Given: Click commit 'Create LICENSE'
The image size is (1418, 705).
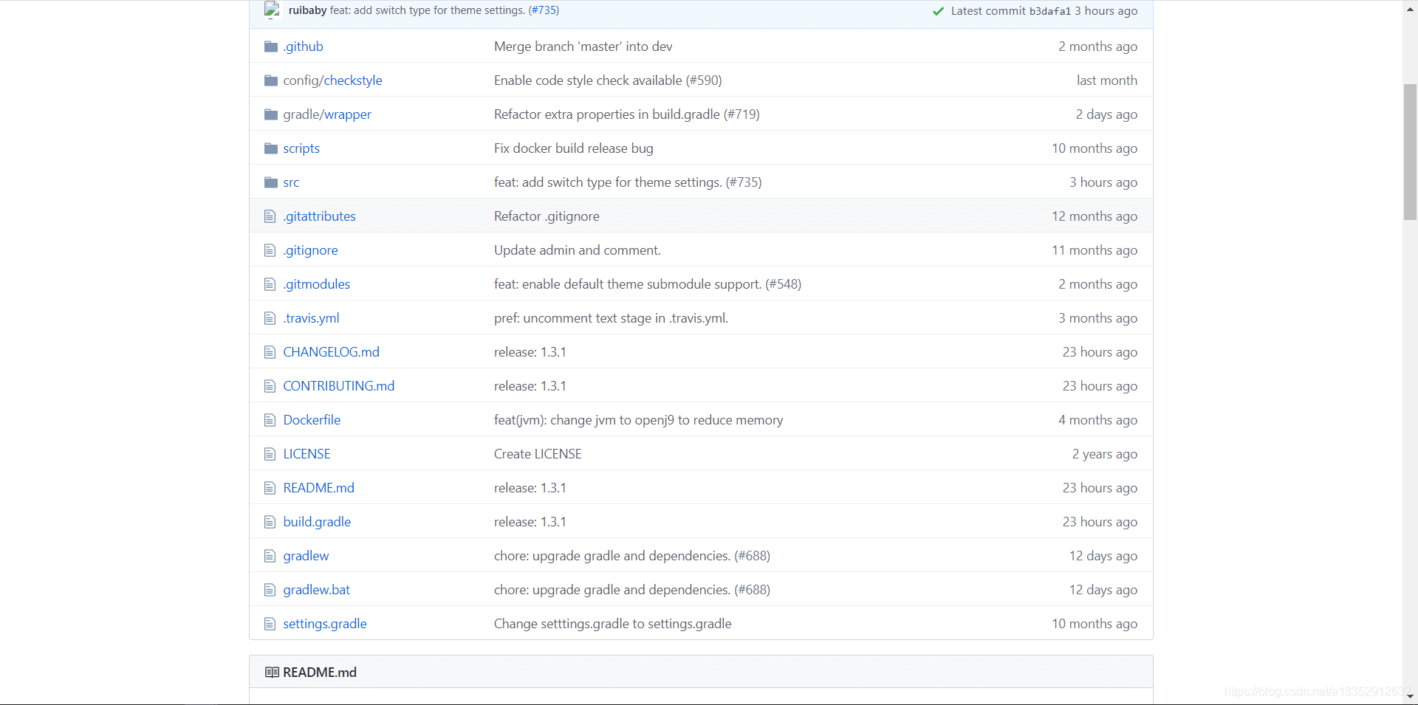Looking at the screenshot, I should (x=538, y=454).
